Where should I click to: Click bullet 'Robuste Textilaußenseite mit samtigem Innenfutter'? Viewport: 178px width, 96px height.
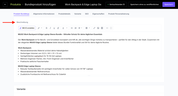[57, 69]
